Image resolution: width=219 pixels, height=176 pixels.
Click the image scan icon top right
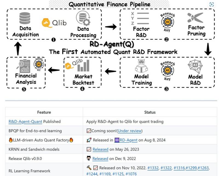(x=212, y=4)
